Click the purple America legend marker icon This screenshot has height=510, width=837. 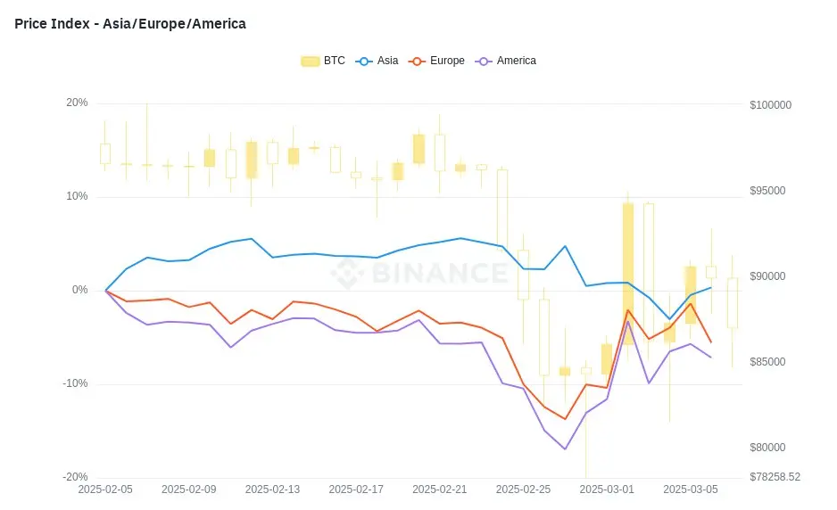(x=484, y=61)
